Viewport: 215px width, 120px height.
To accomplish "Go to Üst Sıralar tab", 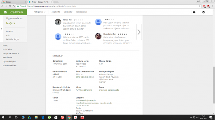I will point(68,12).
